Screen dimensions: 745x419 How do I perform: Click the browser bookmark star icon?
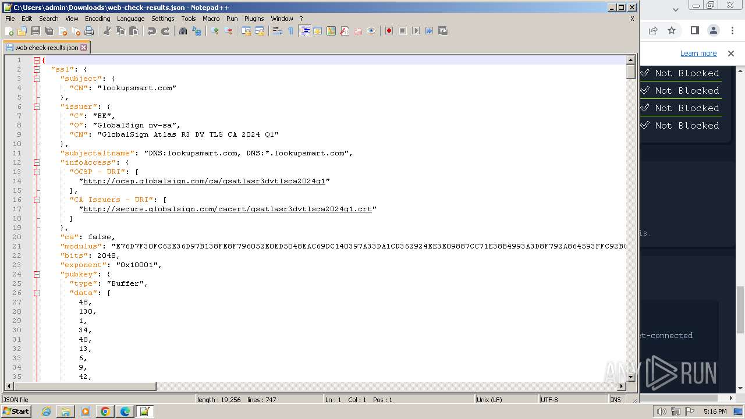(672, 30)
